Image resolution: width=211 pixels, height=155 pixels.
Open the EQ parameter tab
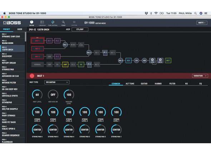pyautogui.click(x=201, y=84)
